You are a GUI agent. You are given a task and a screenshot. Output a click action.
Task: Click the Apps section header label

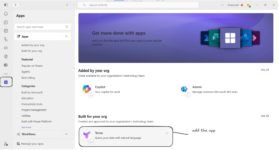click(25, 36)
